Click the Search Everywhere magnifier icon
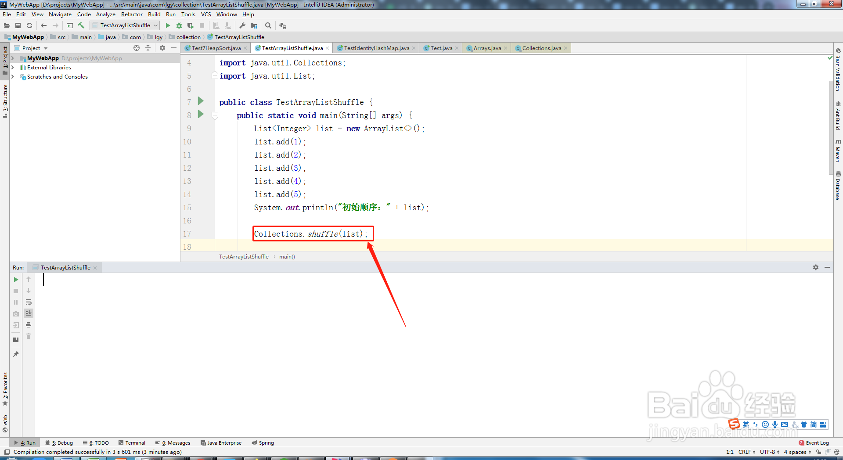 click(268, 25)
